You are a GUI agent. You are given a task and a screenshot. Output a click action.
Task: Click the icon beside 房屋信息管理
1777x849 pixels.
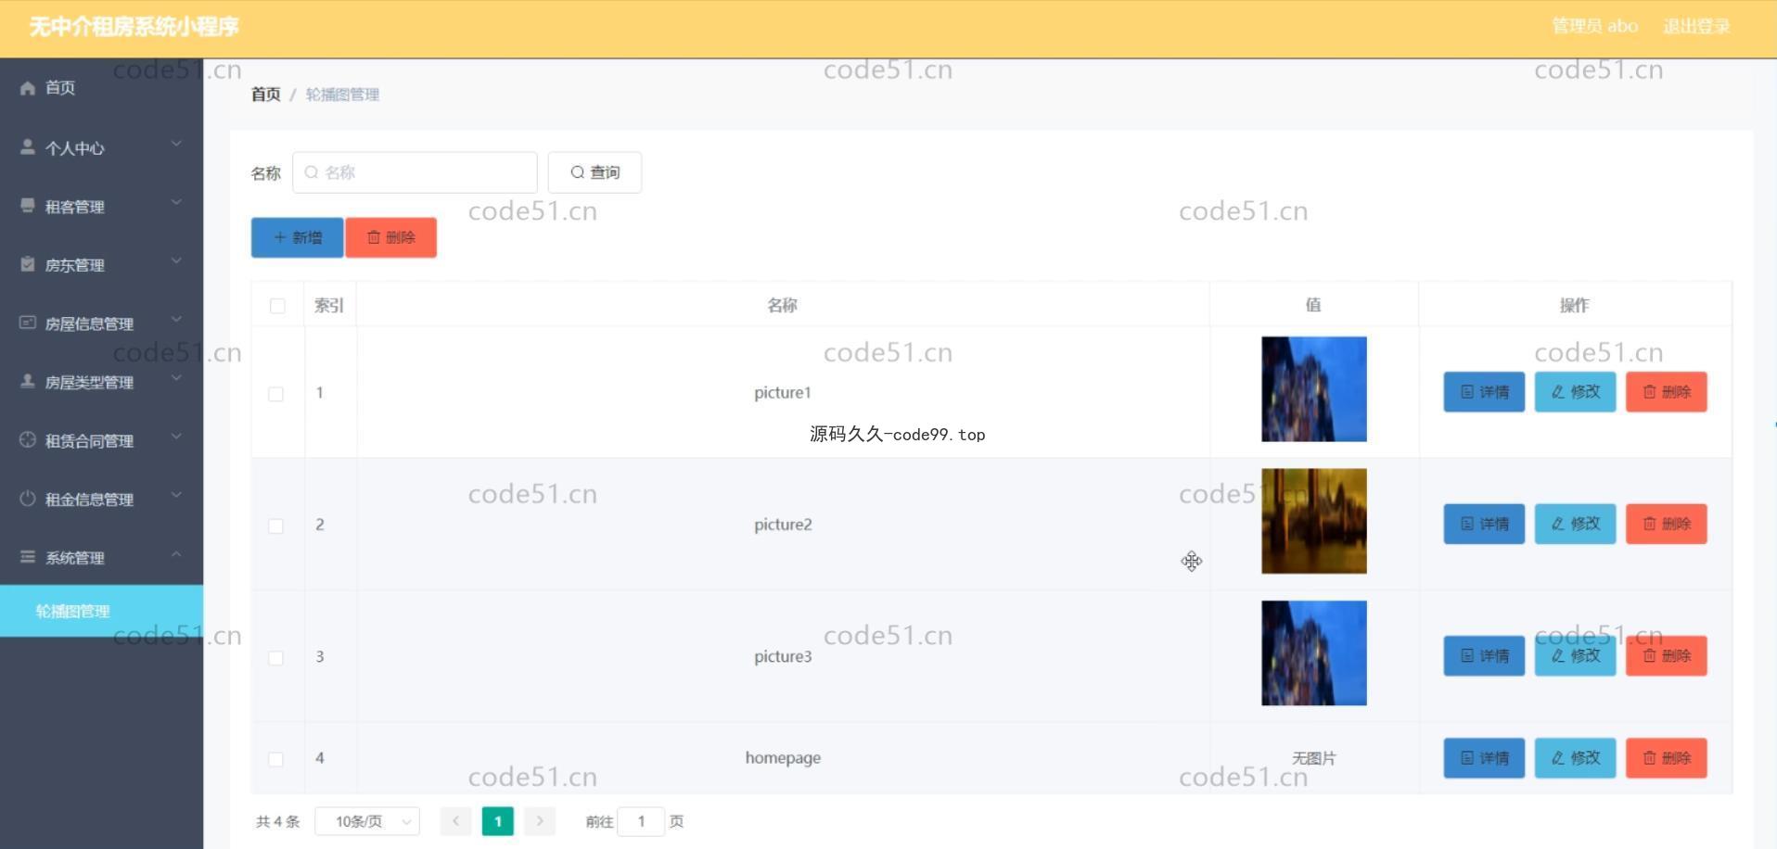[28, 323]
